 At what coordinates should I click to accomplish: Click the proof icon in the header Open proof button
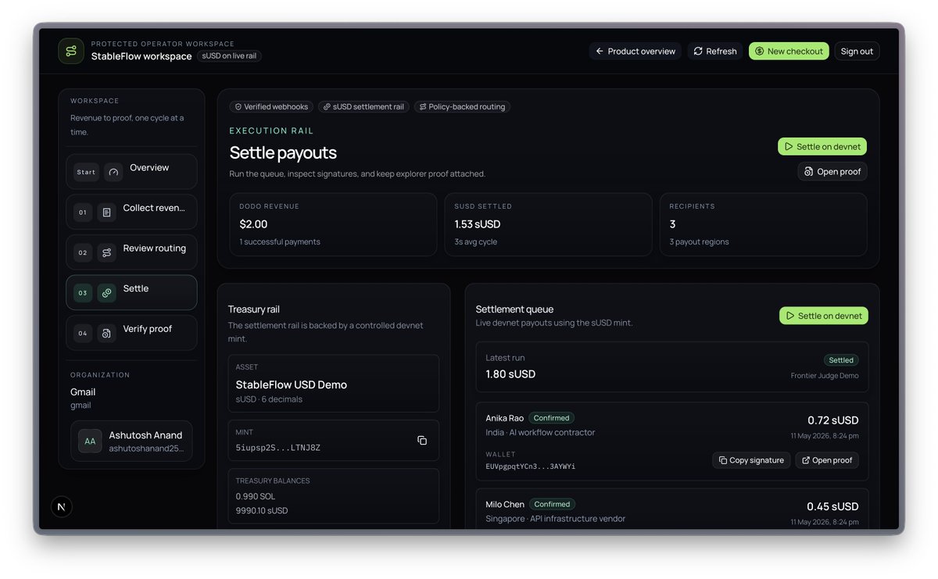point(809,171)
